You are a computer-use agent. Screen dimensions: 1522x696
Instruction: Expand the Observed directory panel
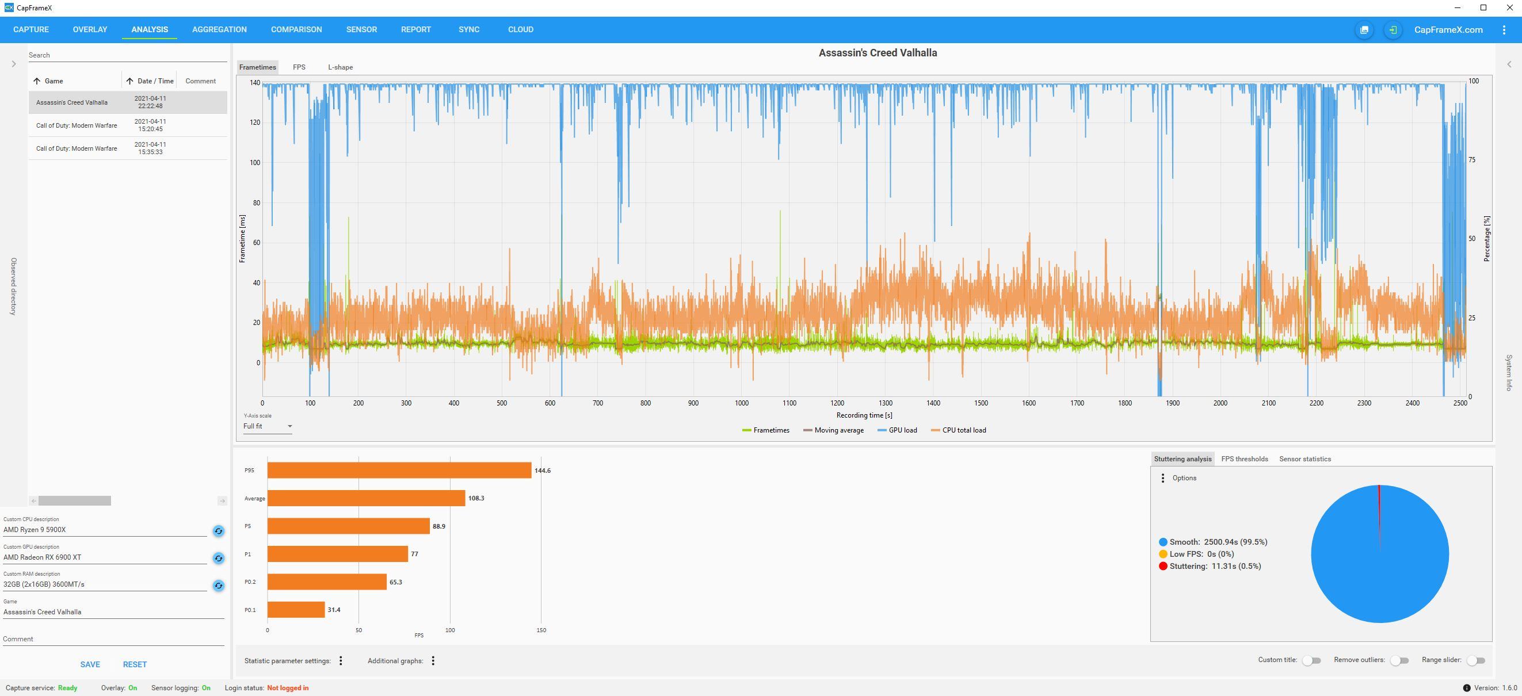(14, 64)
